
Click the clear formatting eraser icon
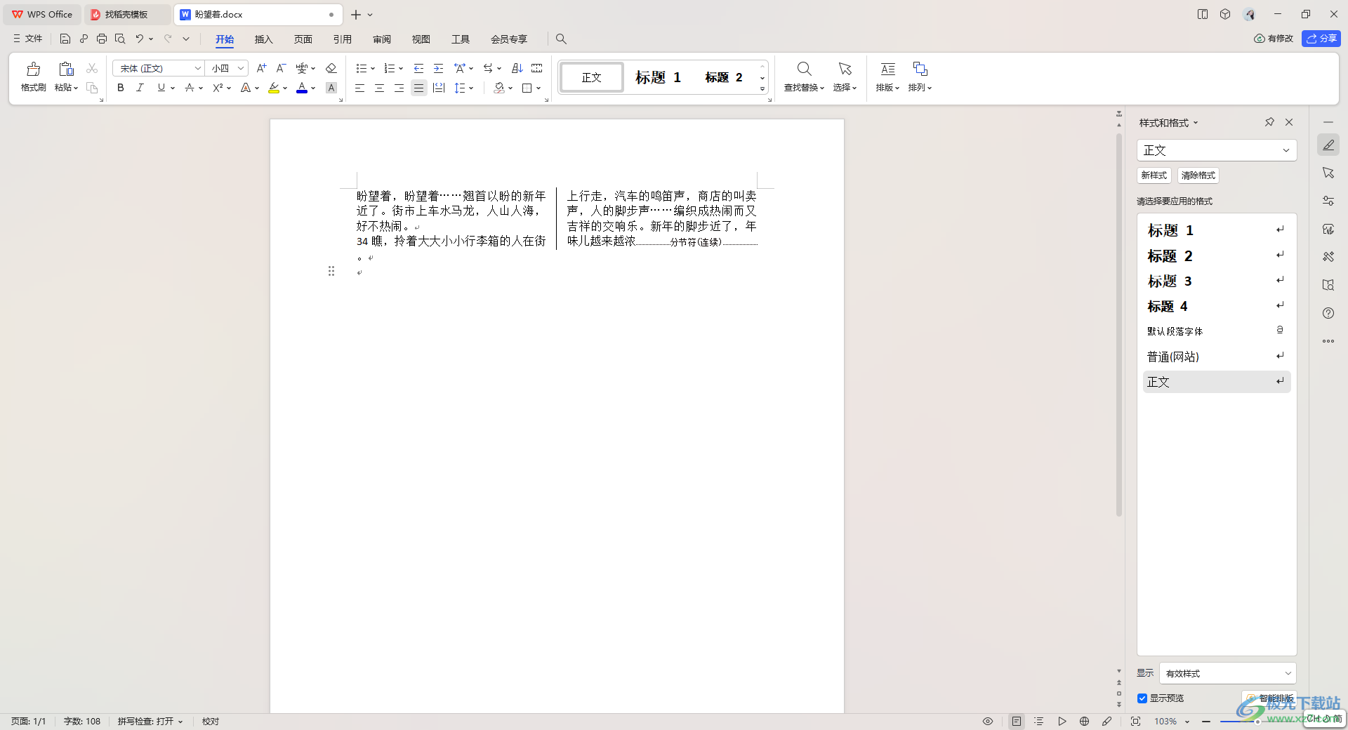pyautogui.click(x=331, y=68)
